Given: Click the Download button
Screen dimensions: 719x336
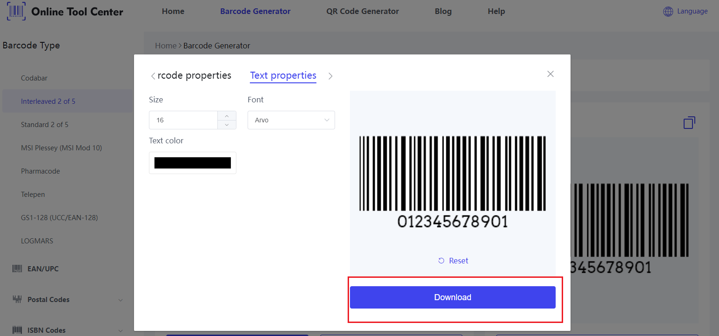Looking at the screenshot, I should point(453,297).
